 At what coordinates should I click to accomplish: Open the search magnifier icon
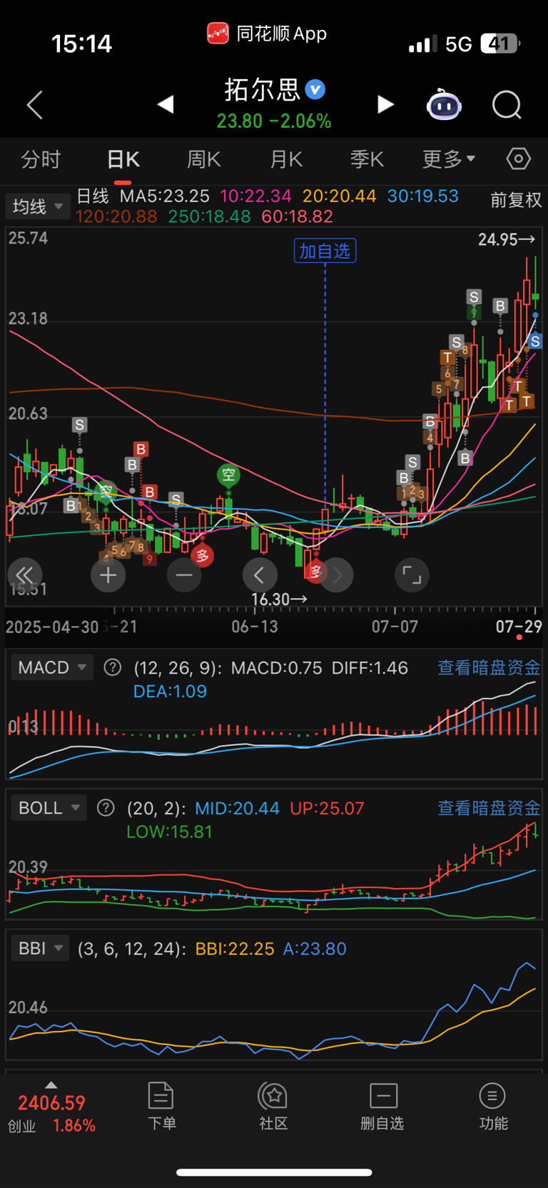[x=507, y=105]
